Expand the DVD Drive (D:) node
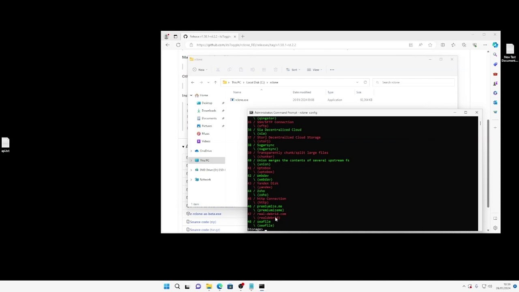The image size is (519, 292). 191,170
